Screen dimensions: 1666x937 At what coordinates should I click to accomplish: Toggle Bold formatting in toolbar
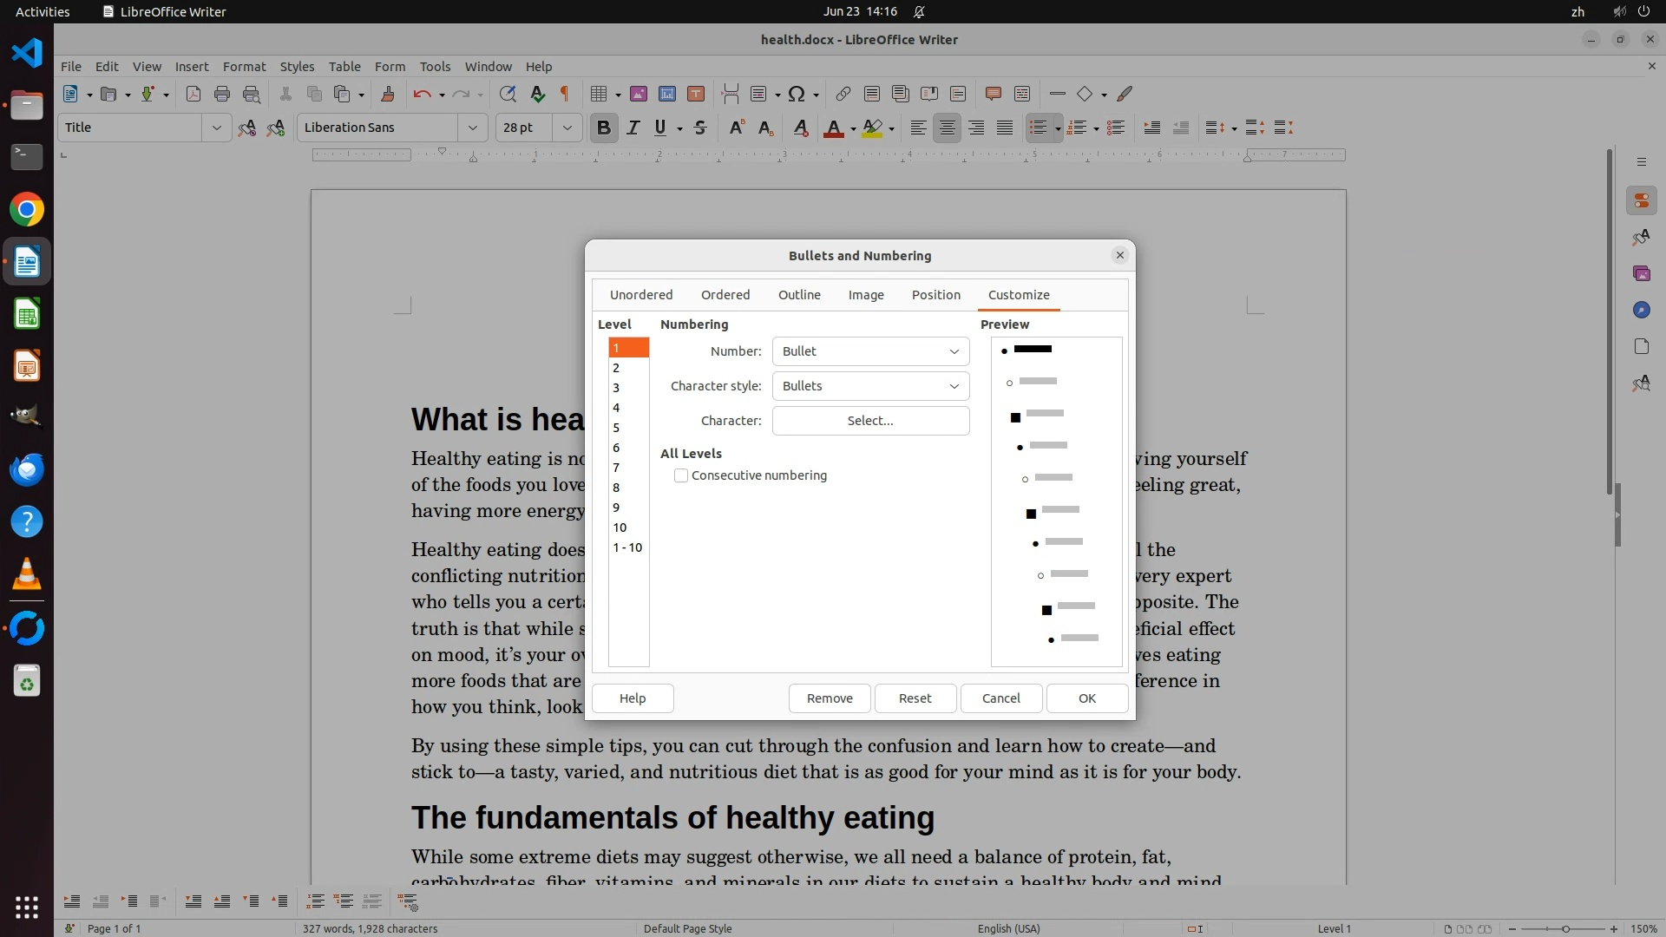604,128
